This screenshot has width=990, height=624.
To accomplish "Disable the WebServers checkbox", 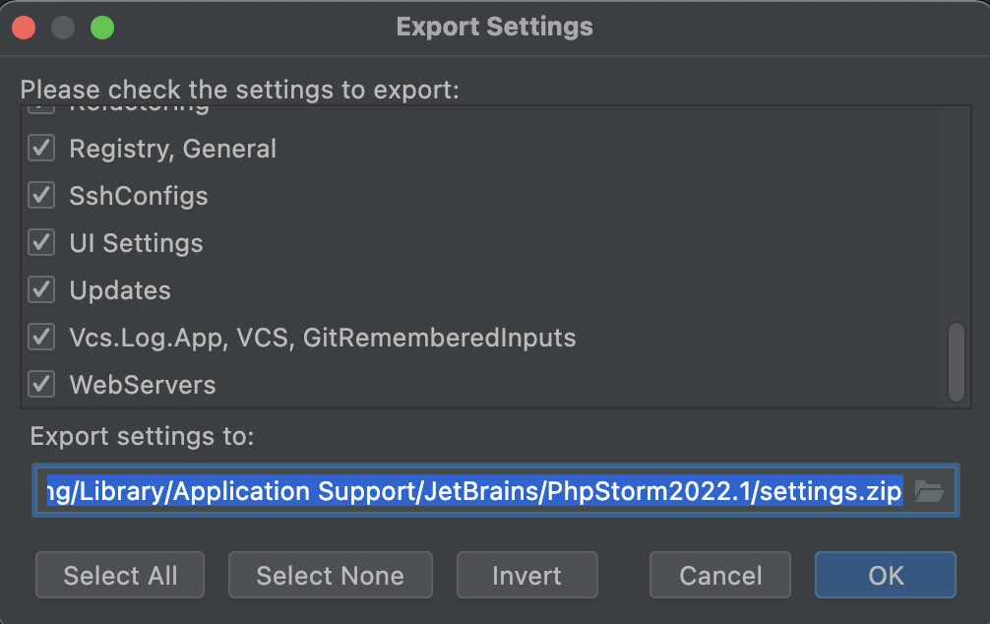I will click(41, 384).
